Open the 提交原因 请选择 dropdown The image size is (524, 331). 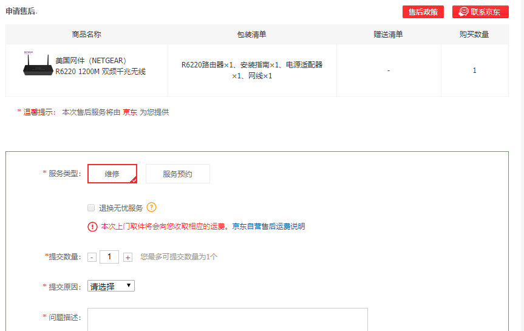point(111,286)
